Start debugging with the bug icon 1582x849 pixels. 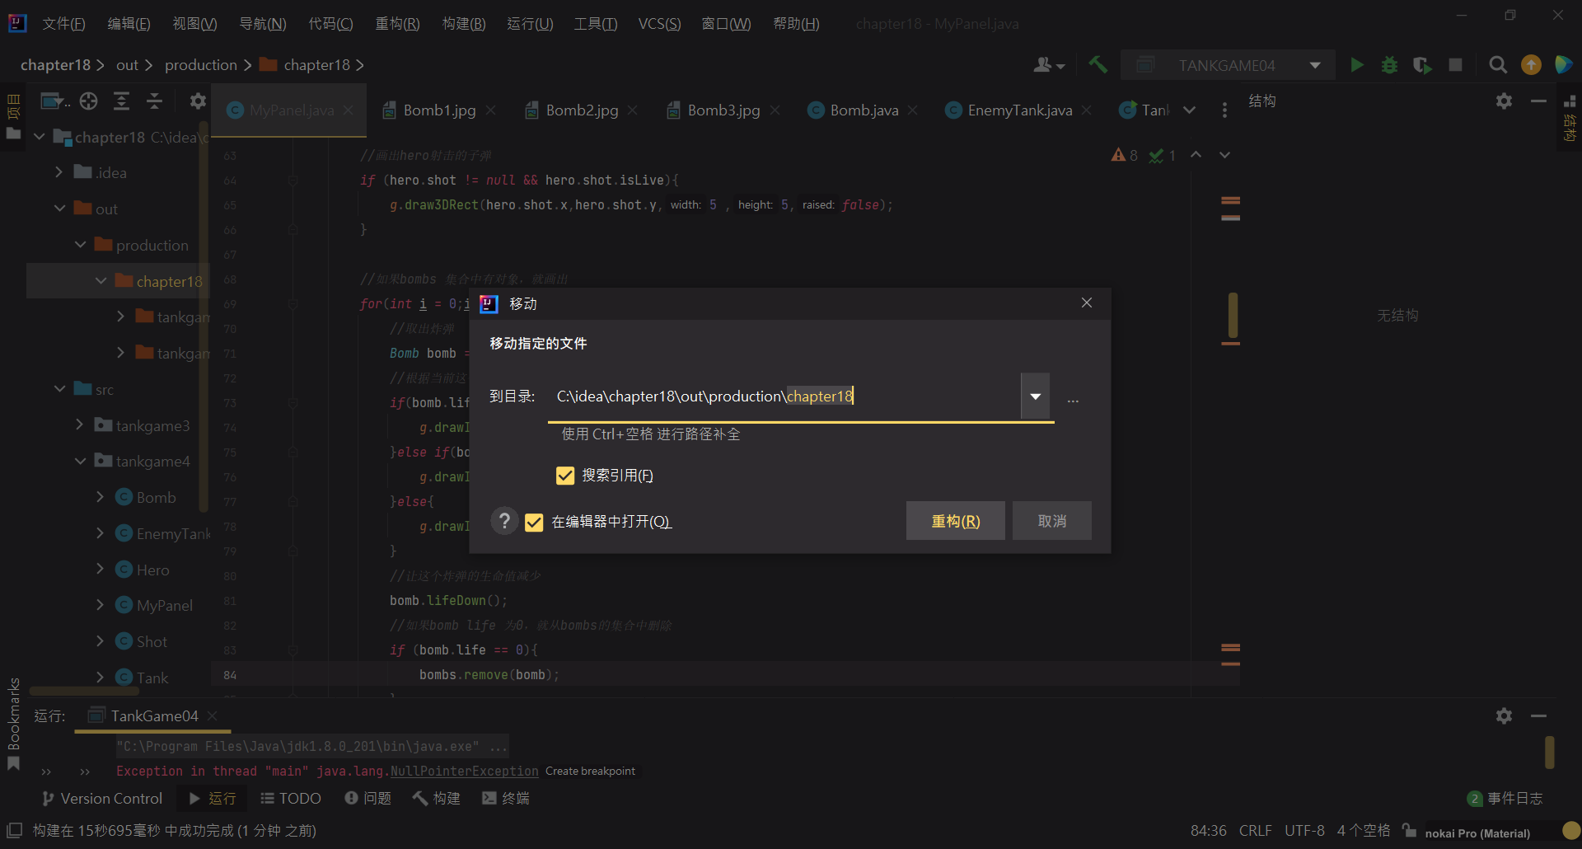pyautogui.click(x=1389, y=64)
